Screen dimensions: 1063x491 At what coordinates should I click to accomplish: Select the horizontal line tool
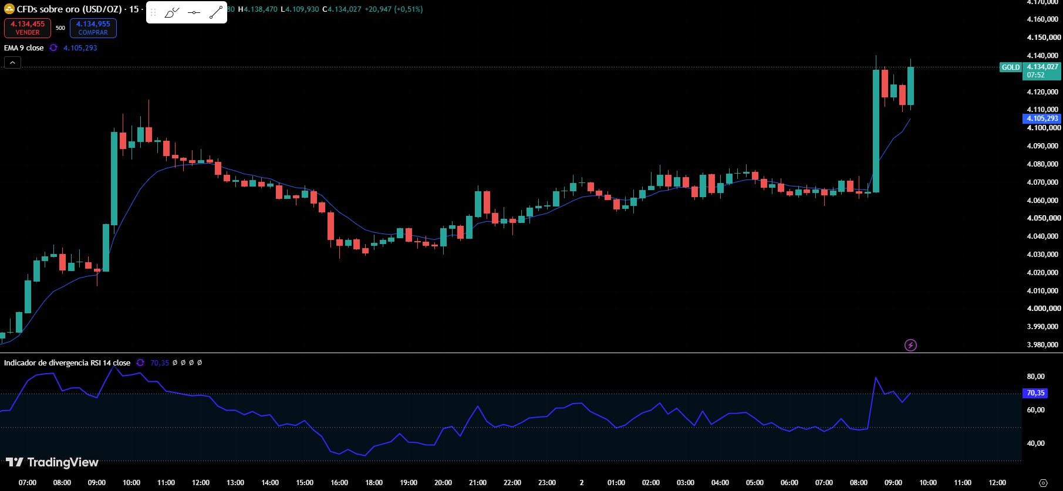click(194, 12)
